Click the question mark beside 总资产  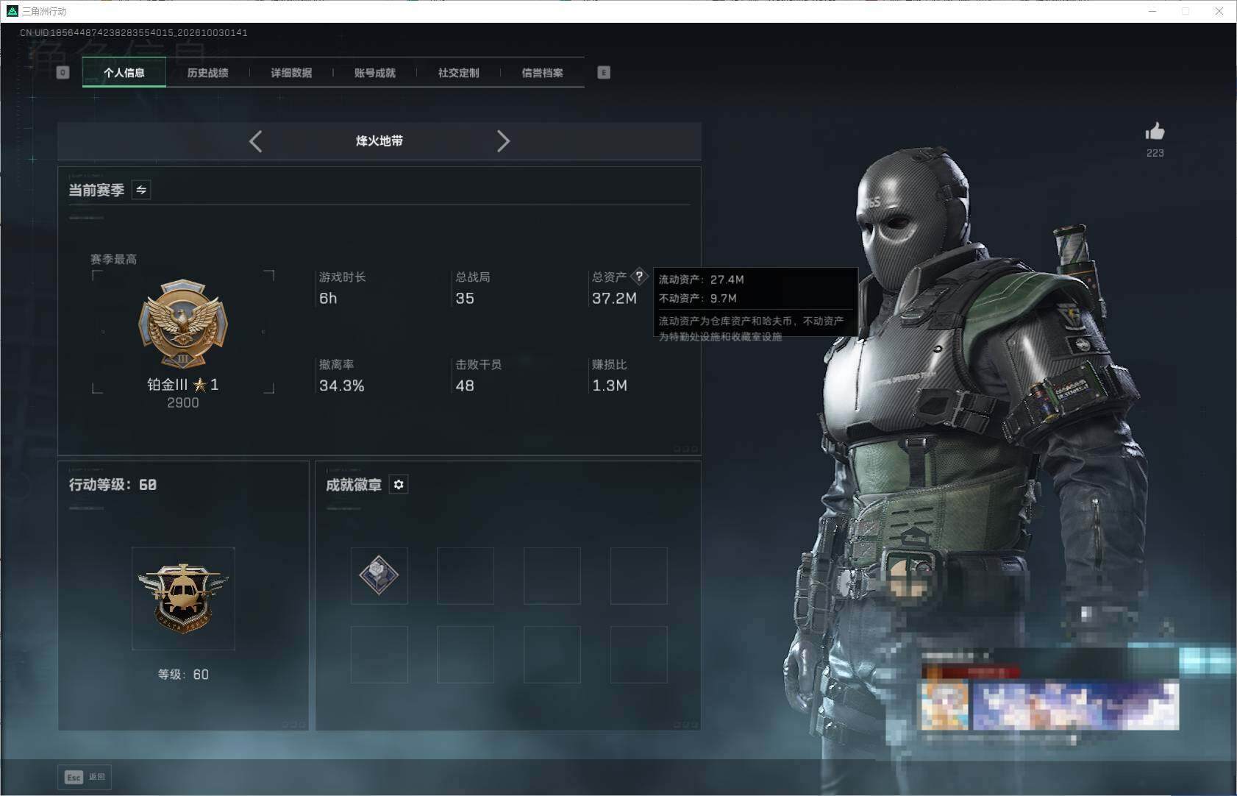pos(639,277)
